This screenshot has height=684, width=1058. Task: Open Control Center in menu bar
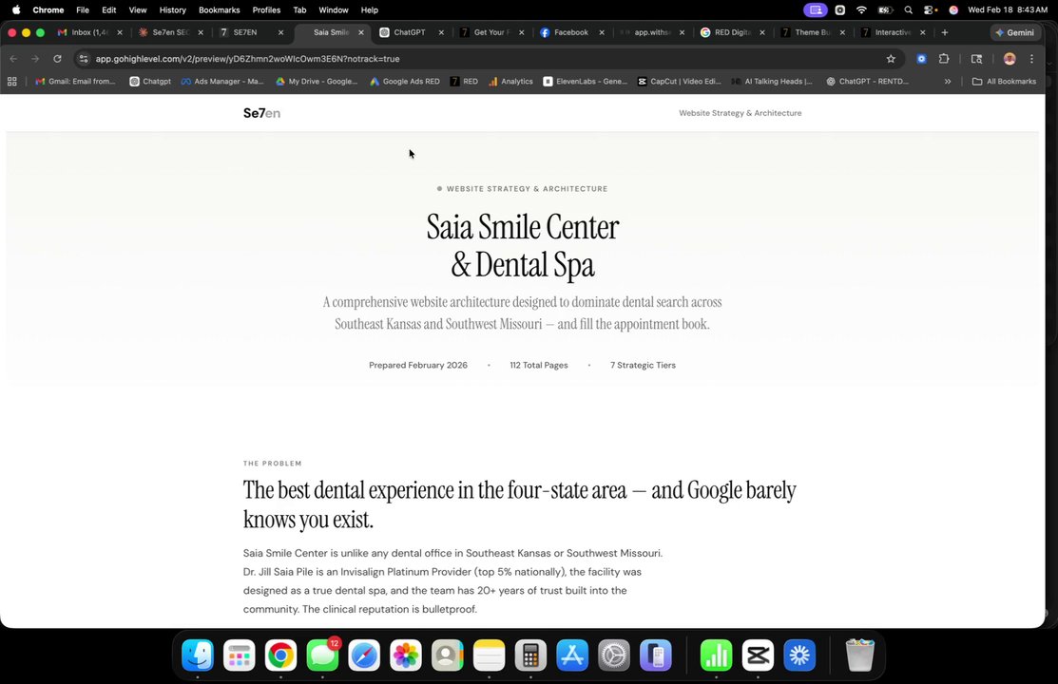pyautogui.click(x=931, y=10)
